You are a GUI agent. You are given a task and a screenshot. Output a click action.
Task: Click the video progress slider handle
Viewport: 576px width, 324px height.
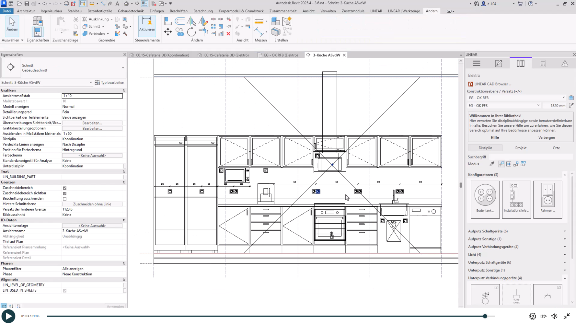[485, 316]
